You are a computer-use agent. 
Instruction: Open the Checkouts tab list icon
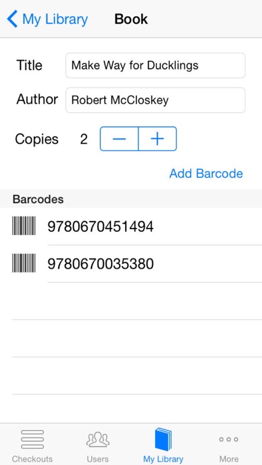tap(32, 439)
